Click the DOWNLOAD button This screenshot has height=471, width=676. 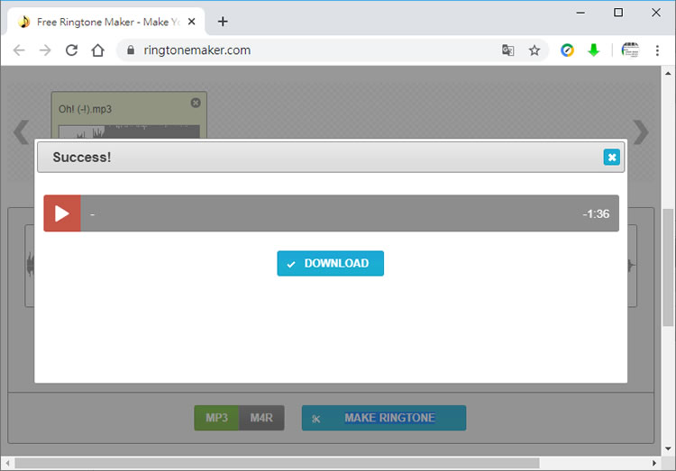[x=330, y=263]
